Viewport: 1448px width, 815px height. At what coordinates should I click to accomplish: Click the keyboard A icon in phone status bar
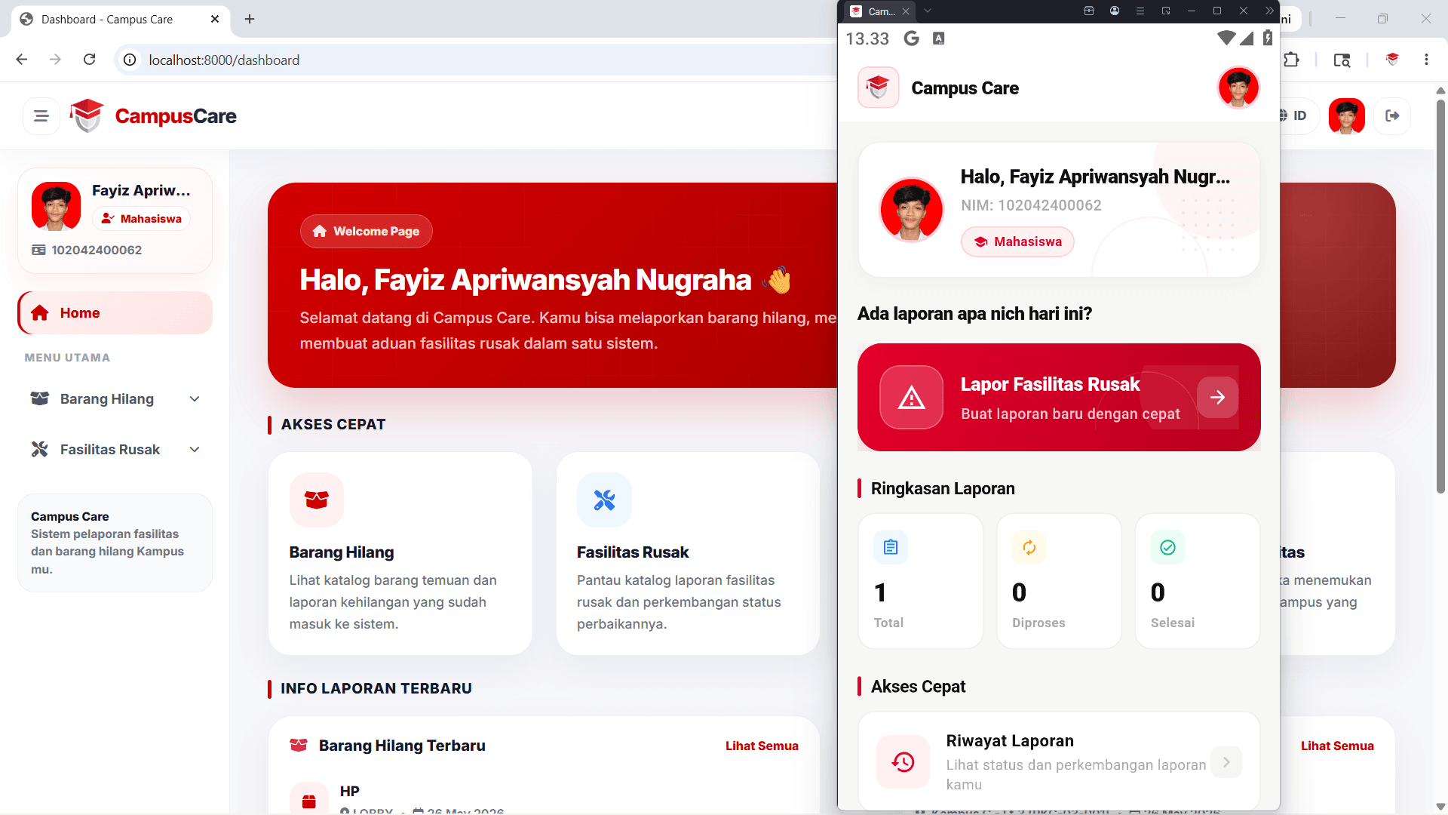click(x=939, y=38)
